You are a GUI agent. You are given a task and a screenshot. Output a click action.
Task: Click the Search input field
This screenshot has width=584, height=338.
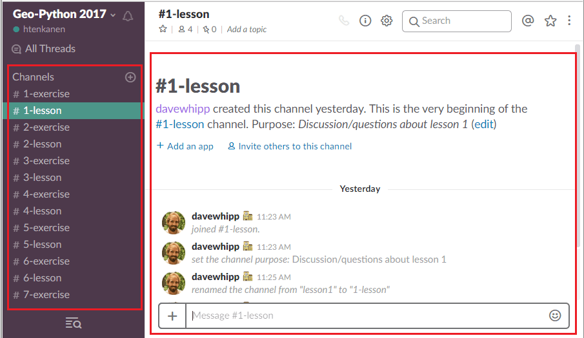(x=457, y=21)
